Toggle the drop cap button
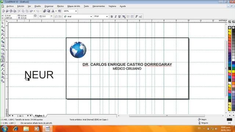This screenshot has height=132, width=235. pos(132,16)
